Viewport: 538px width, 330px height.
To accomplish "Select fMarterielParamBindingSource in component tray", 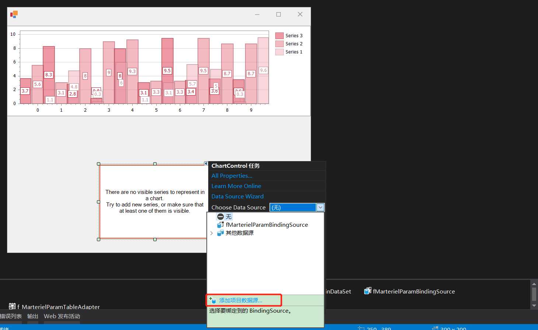I will point(409,291).
